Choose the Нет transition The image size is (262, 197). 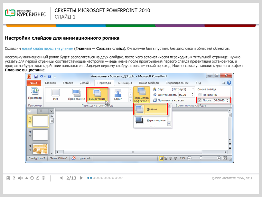tap(56, 95)
